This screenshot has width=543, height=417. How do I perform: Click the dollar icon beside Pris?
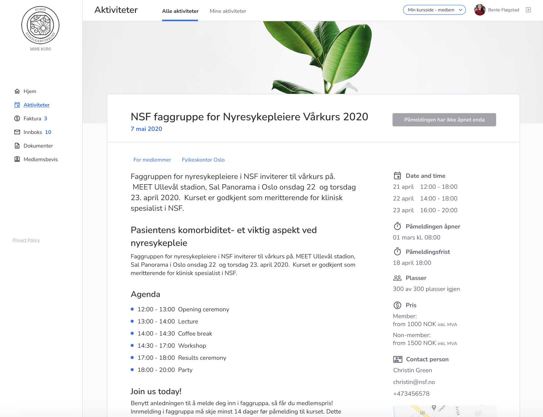397,305
